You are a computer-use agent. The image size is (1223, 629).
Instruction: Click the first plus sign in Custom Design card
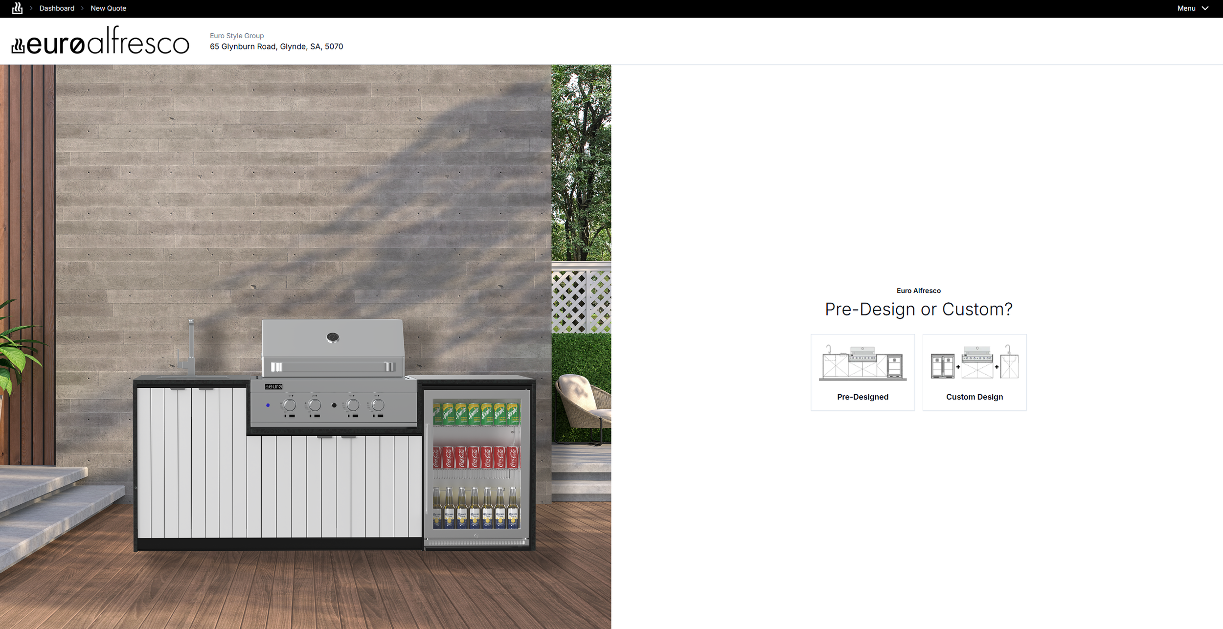pyautogui.click(x=958, y=367)
